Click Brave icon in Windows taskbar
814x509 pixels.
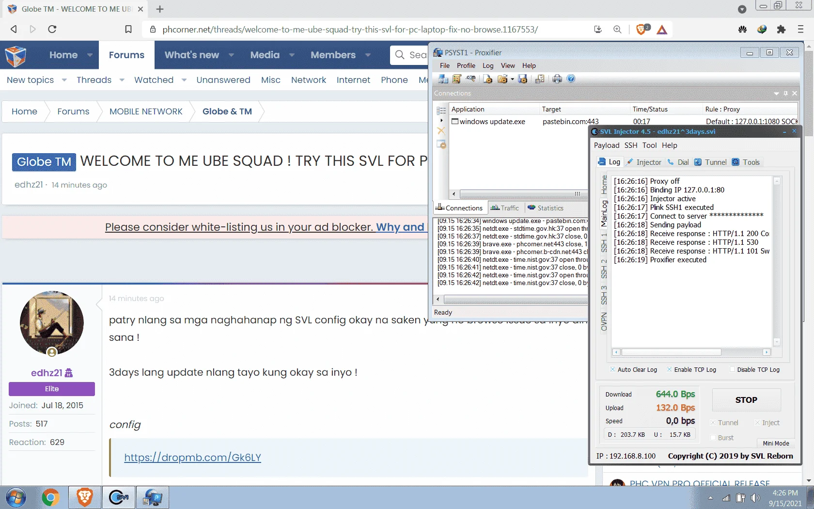point(85,497)
